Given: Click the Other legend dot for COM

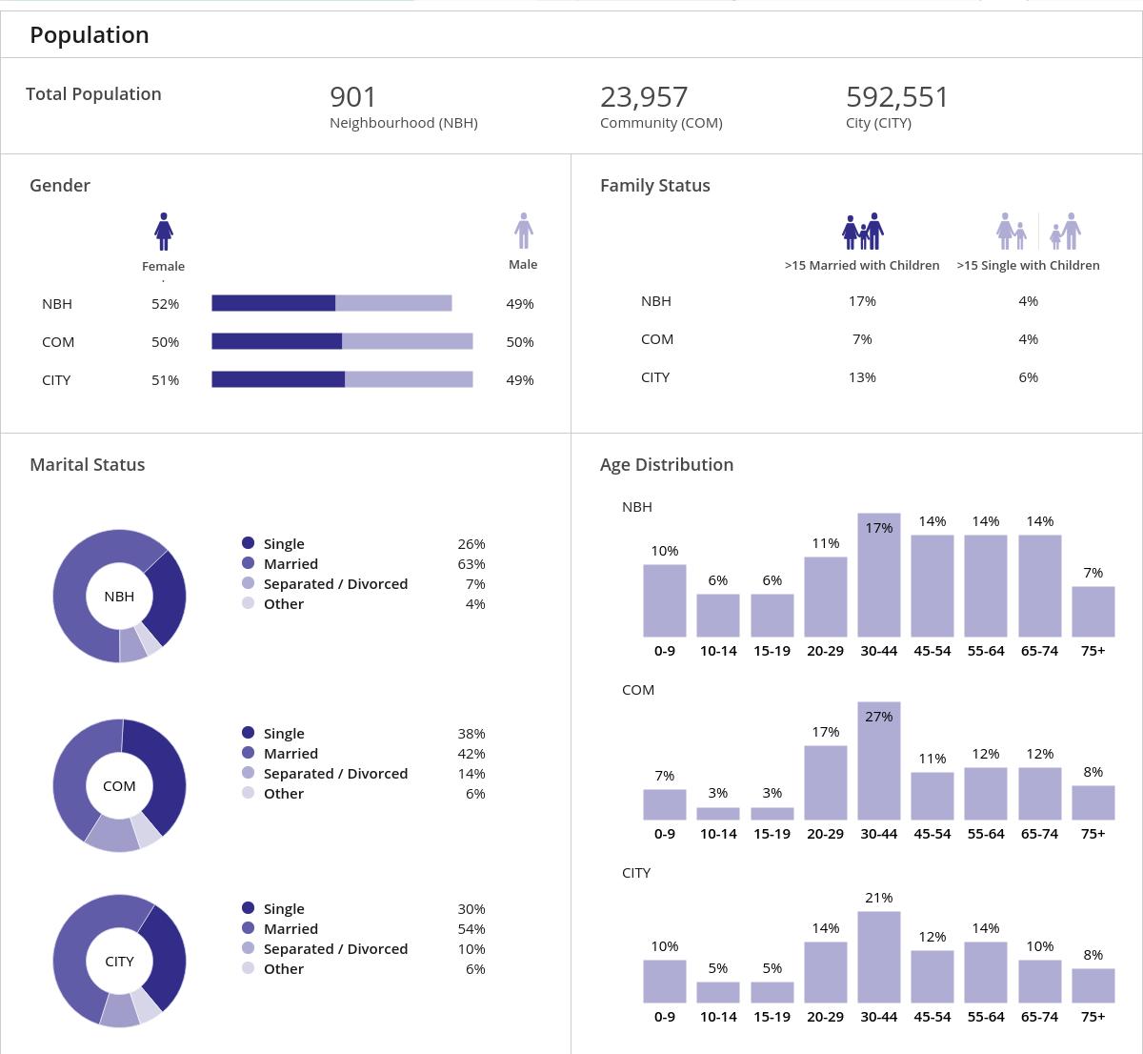Looking at the screenshot, I should point(248,793).
